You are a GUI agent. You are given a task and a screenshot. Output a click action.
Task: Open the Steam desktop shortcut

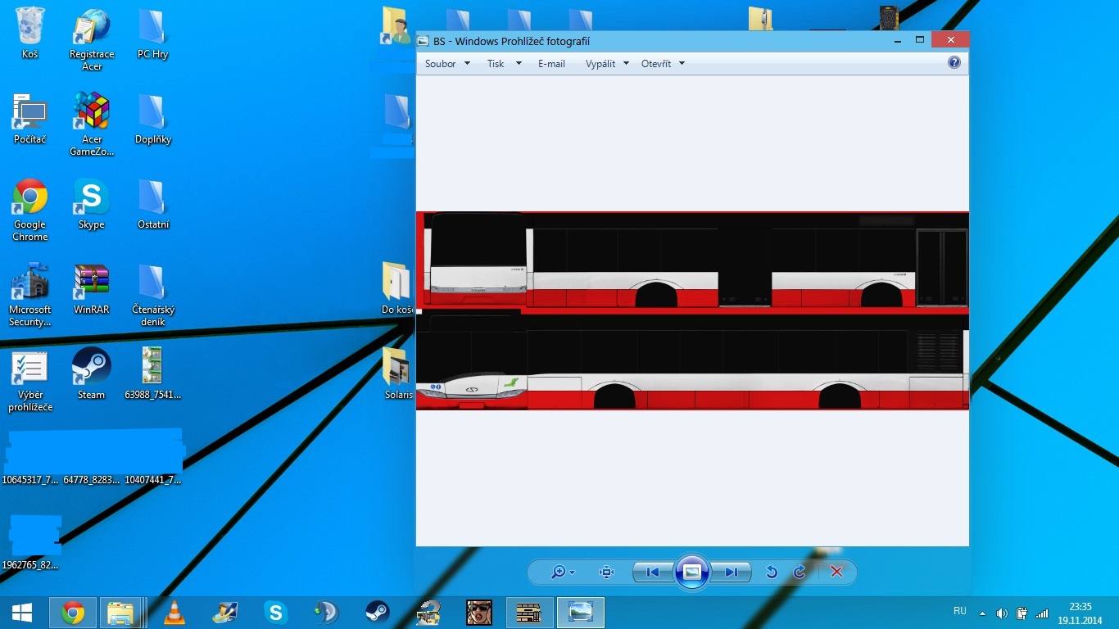[91, 373]
